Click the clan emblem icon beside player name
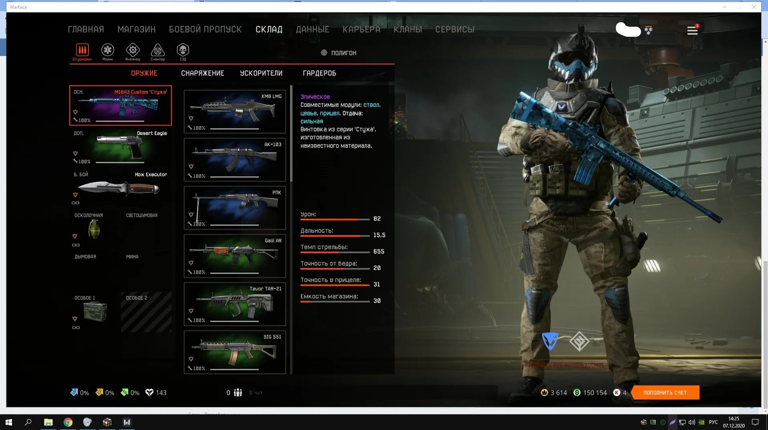Image resolution: width=768 pixels, height=430 pixels. 648,30
